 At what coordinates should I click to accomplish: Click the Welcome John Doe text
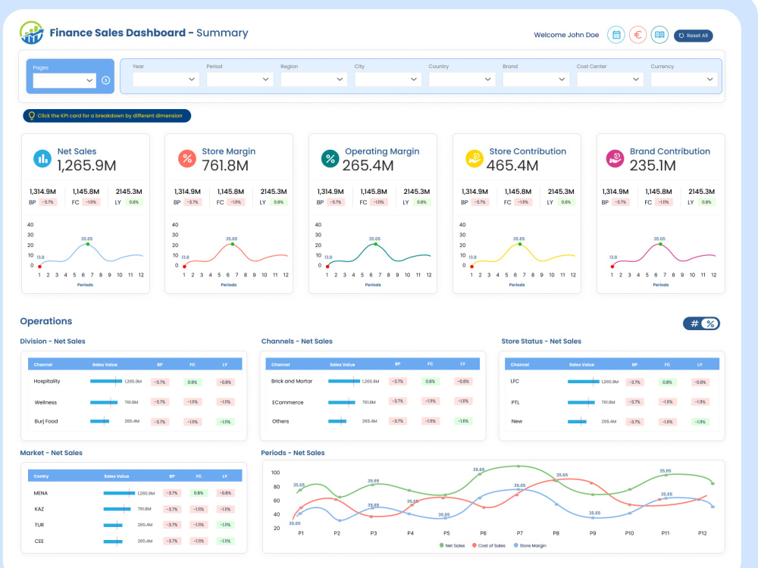click(566, 35)
